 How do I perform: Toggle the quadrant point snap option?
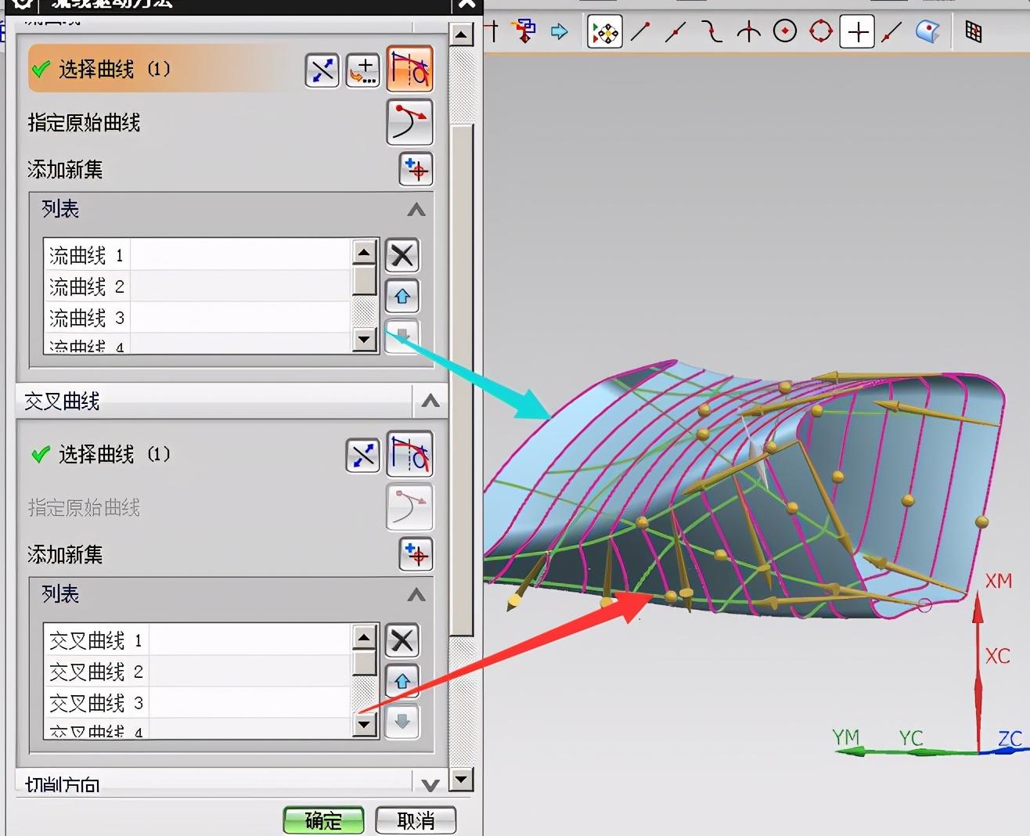(820, 31)
